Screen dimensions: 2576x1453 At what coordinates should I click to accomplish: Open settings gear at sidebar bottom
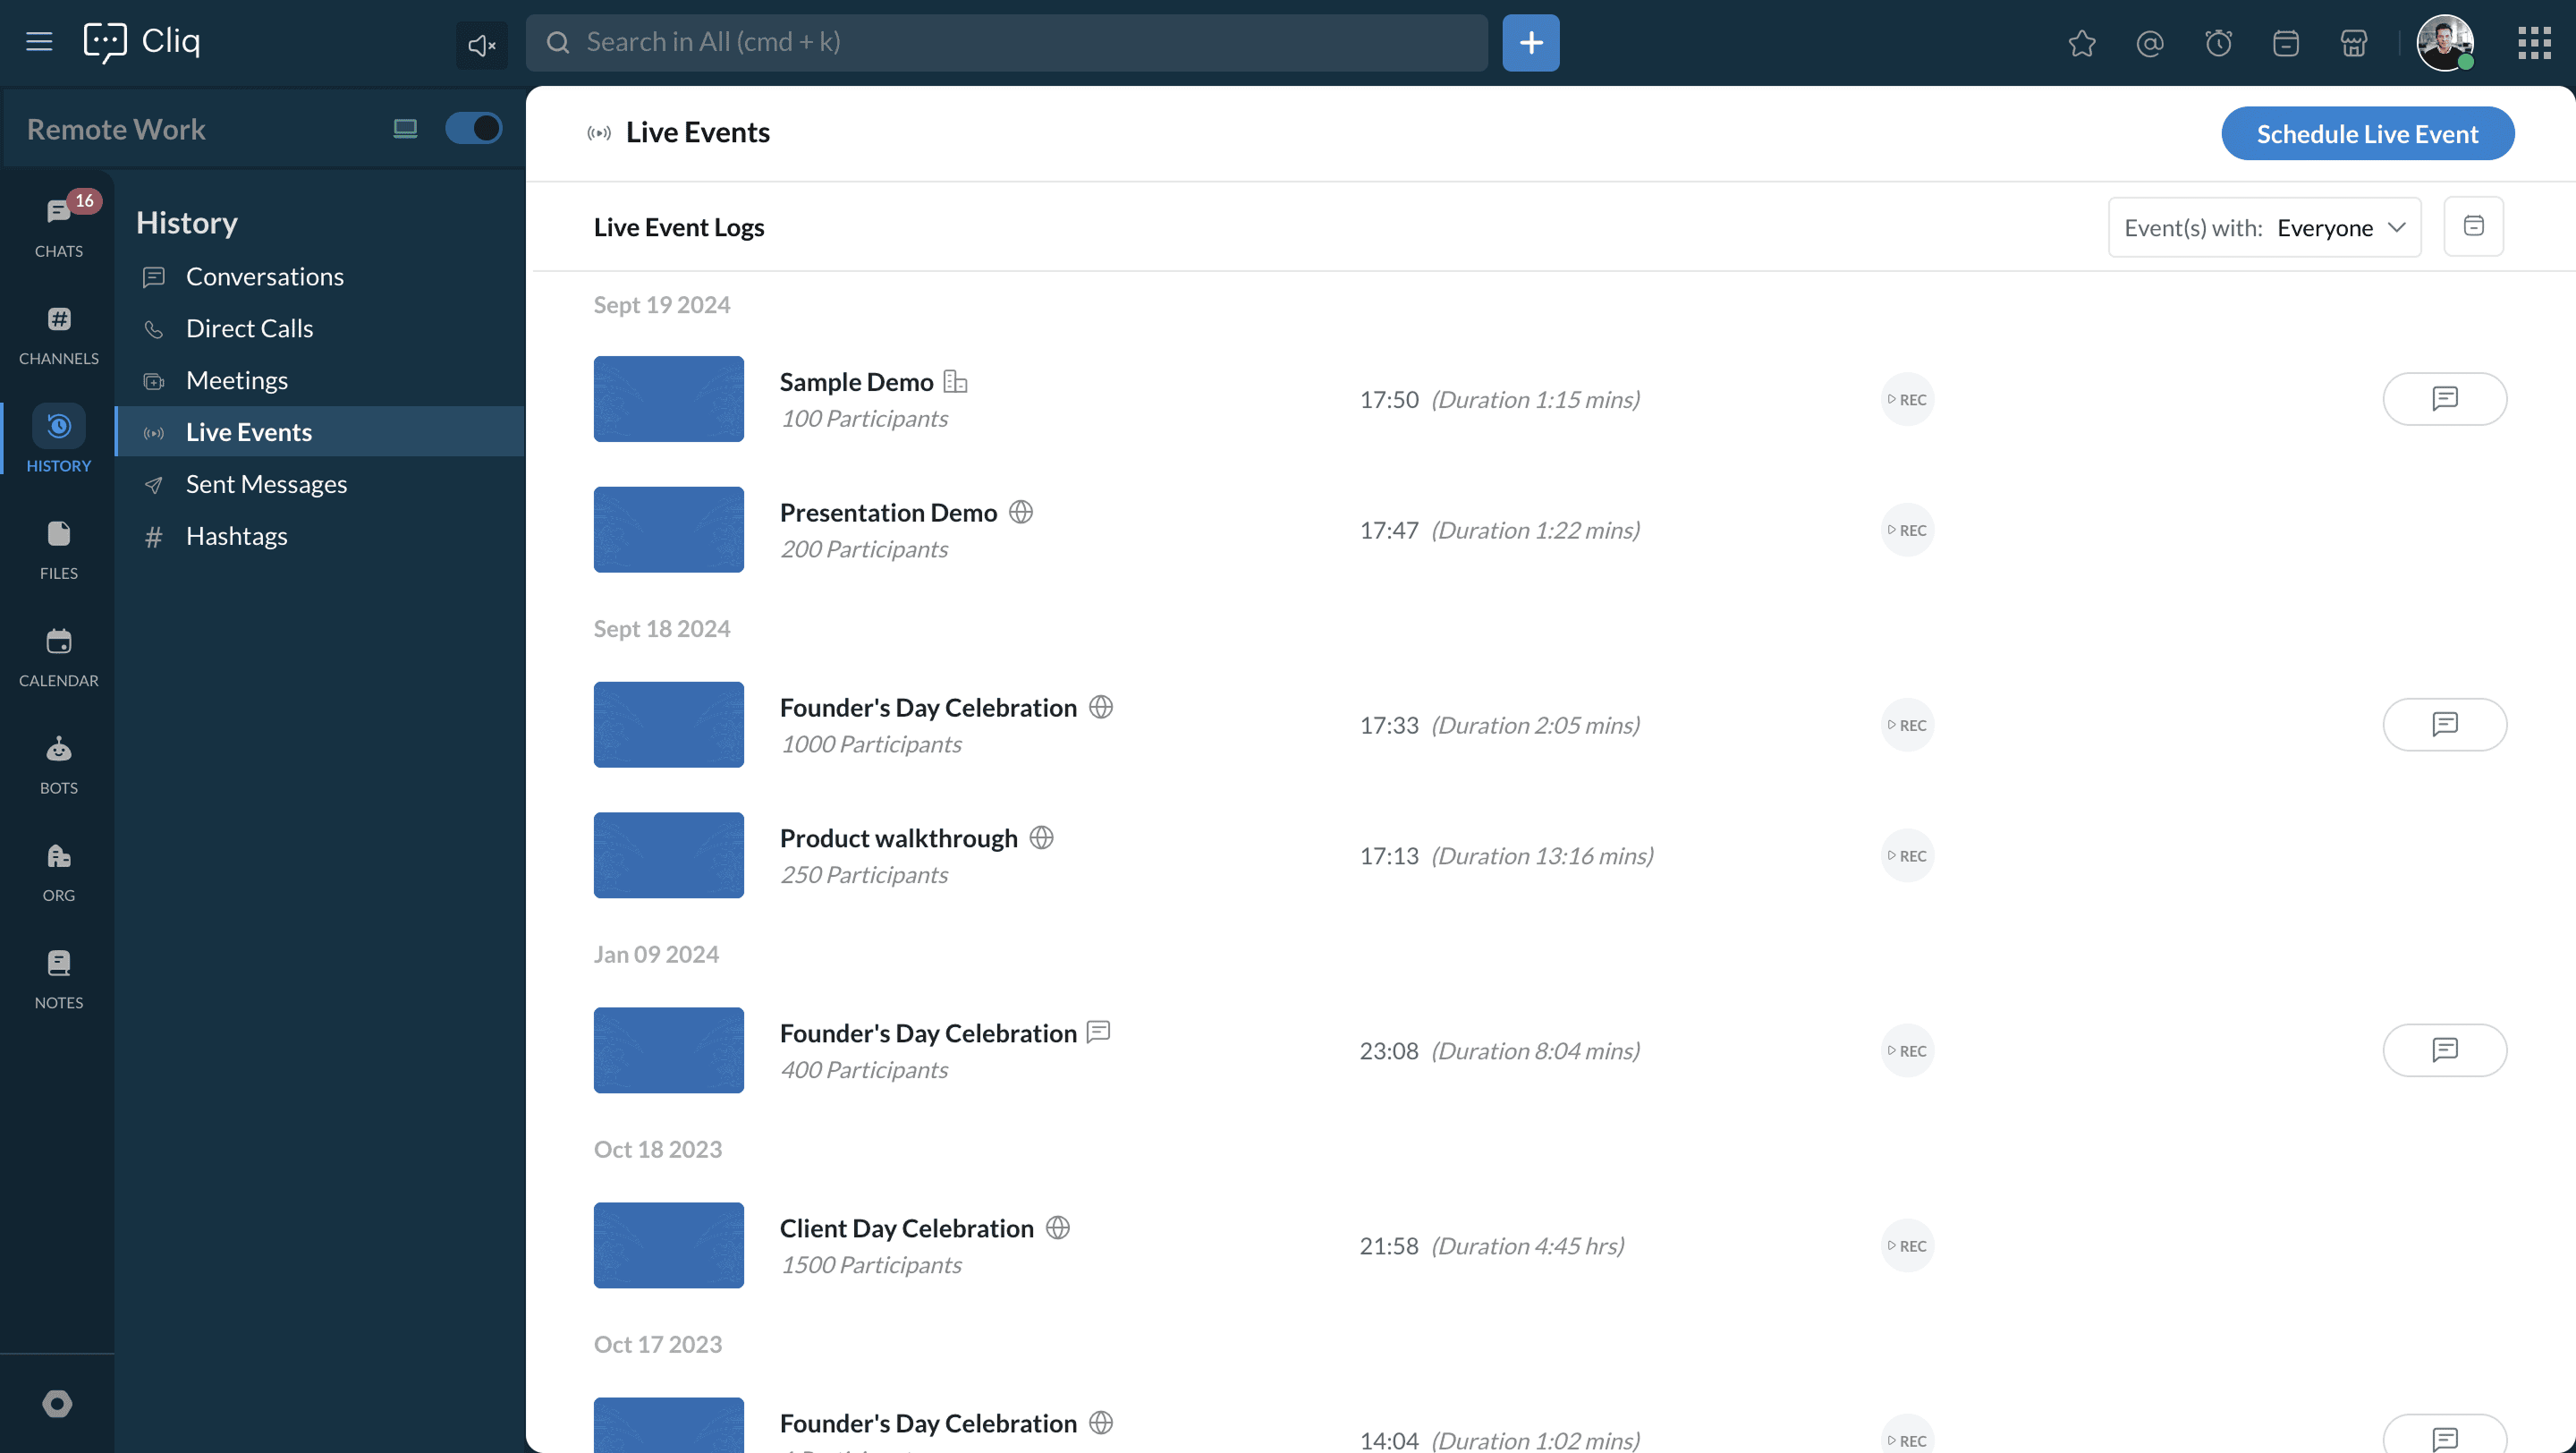pyautogui.click(x=57, y=1403)
